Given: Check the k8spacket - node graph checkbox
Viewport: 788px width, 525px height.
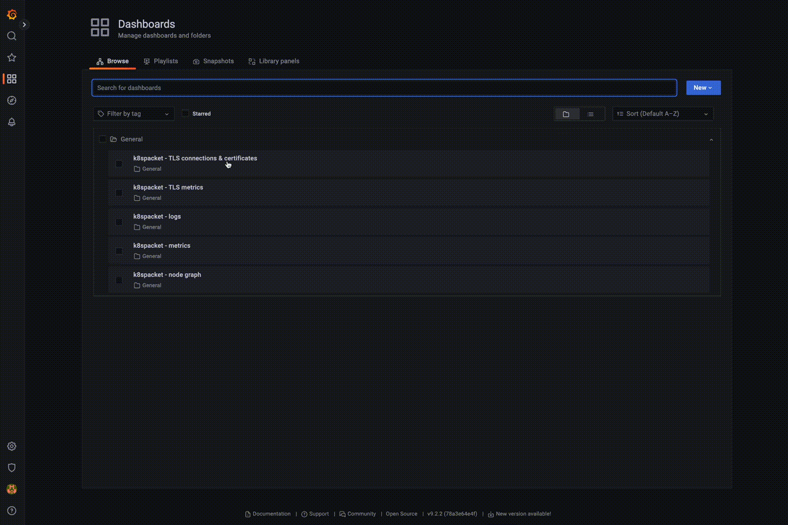Looking at the screenshot, I should [x=119, y=280].
